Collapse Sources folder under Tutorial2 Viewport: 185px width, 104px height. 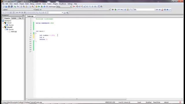click(x=5, y=29)
